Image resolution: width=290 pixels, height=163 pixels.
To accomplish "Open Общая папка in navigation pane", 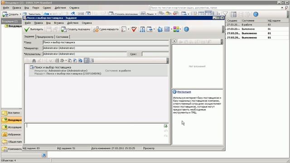I will 12,142.
